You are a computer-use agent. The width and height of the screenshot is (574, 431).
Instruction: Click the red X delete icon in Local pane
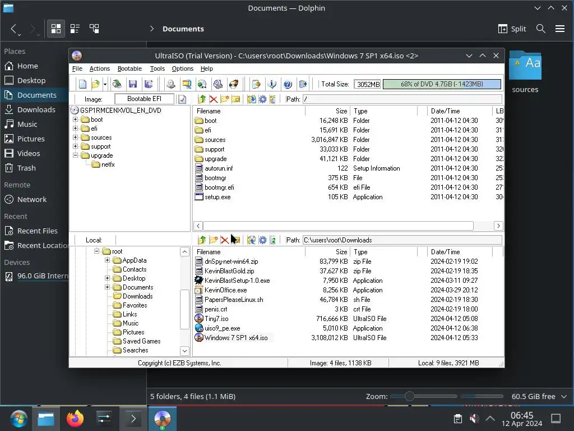(225, 240)
